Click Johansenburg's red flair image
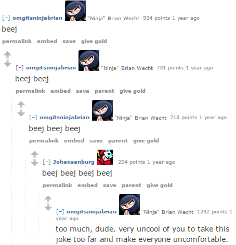 [x=105, y=157]
